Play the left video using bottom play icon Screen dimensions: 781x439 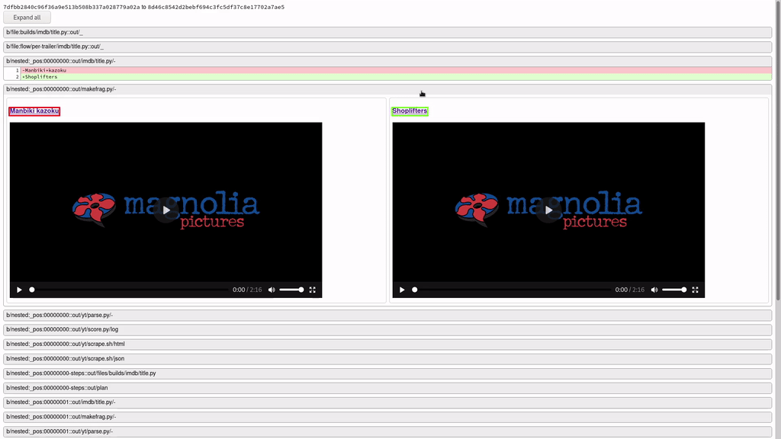[x=19, y=290]
